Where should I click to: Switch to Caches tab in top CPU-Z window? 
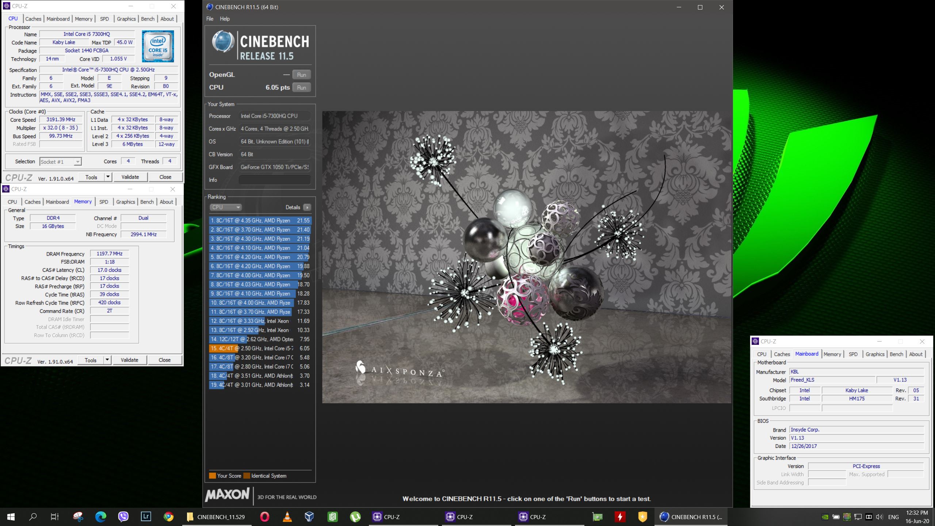pyautogui.click(x=33, y=19)
